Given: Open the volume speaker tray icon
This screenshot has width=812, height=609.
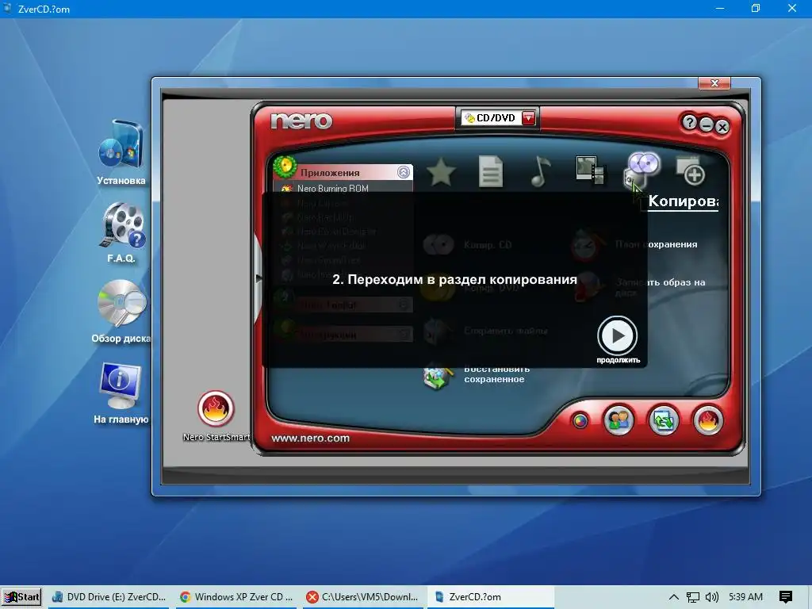Looking at the screenshot, I should (712, 597).
